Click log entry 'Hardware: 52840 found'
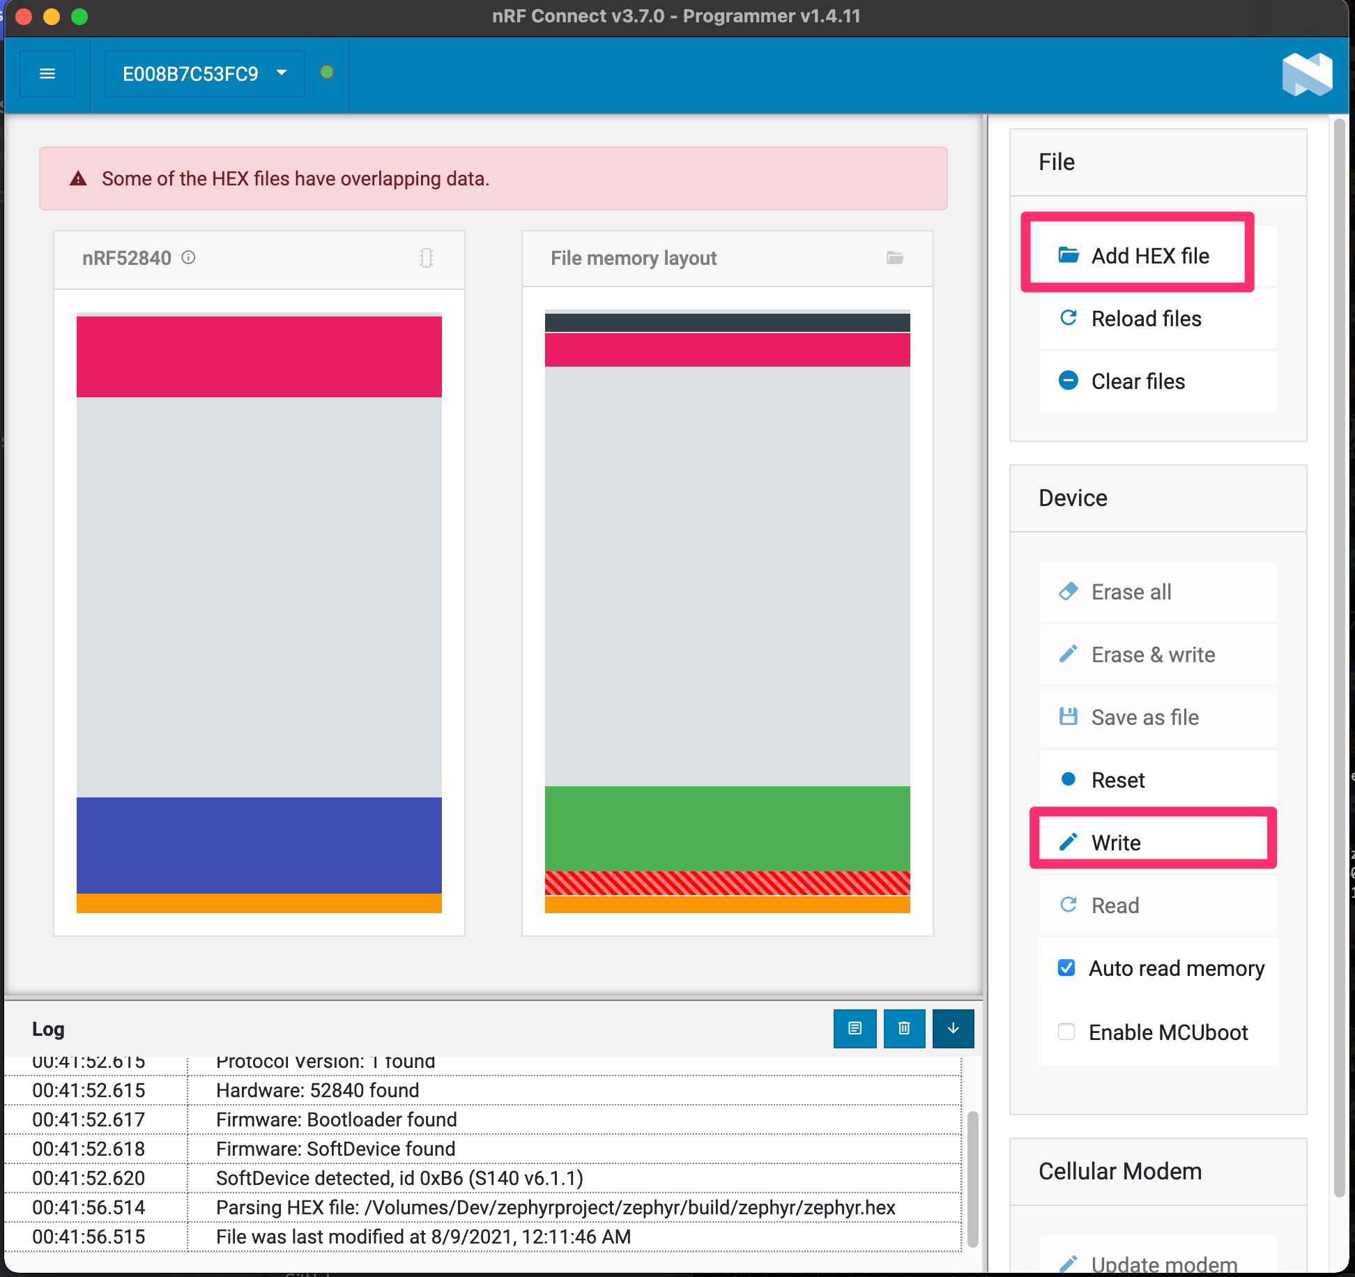Screen dimensions: 1355x1277 pos(318,1090)
